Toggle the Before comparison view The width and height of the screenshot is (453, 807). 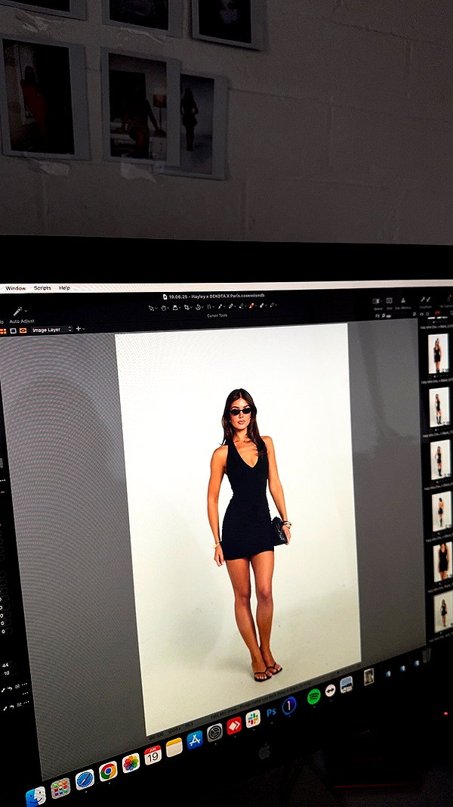tap(376, 301)
